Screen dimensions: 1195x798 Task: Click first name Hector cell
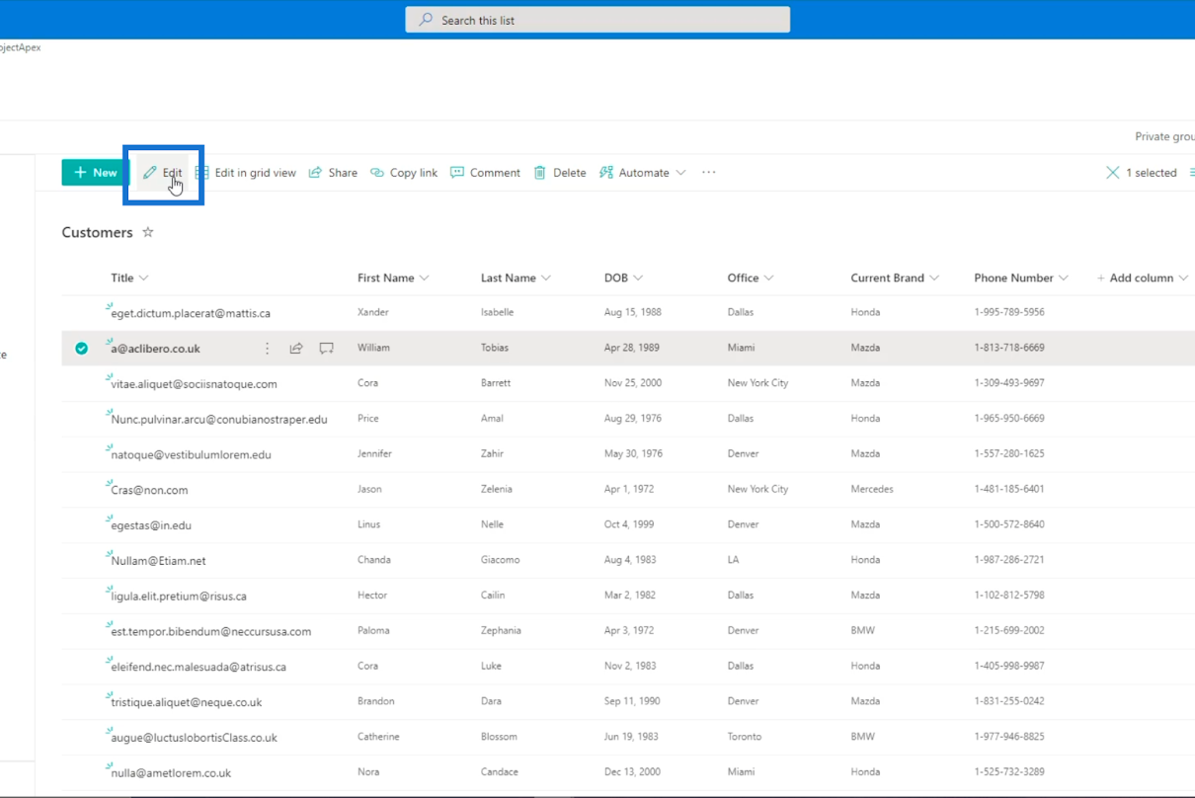tap(372, 596)
